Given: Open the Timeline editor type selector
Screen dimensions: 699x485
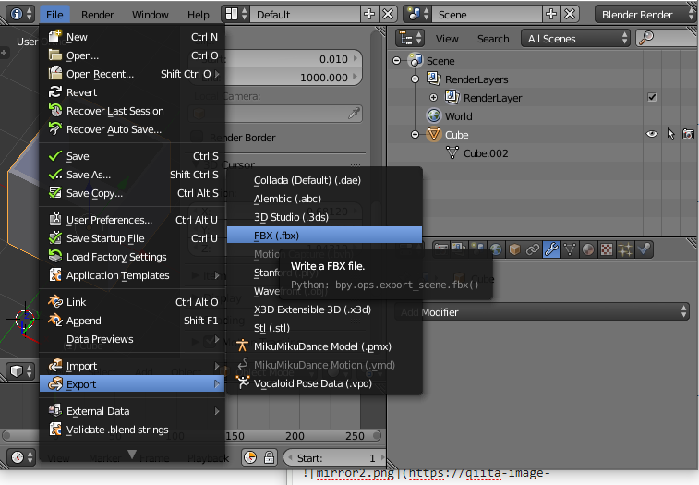Looking at the screenshot, I should click(21, 457).
